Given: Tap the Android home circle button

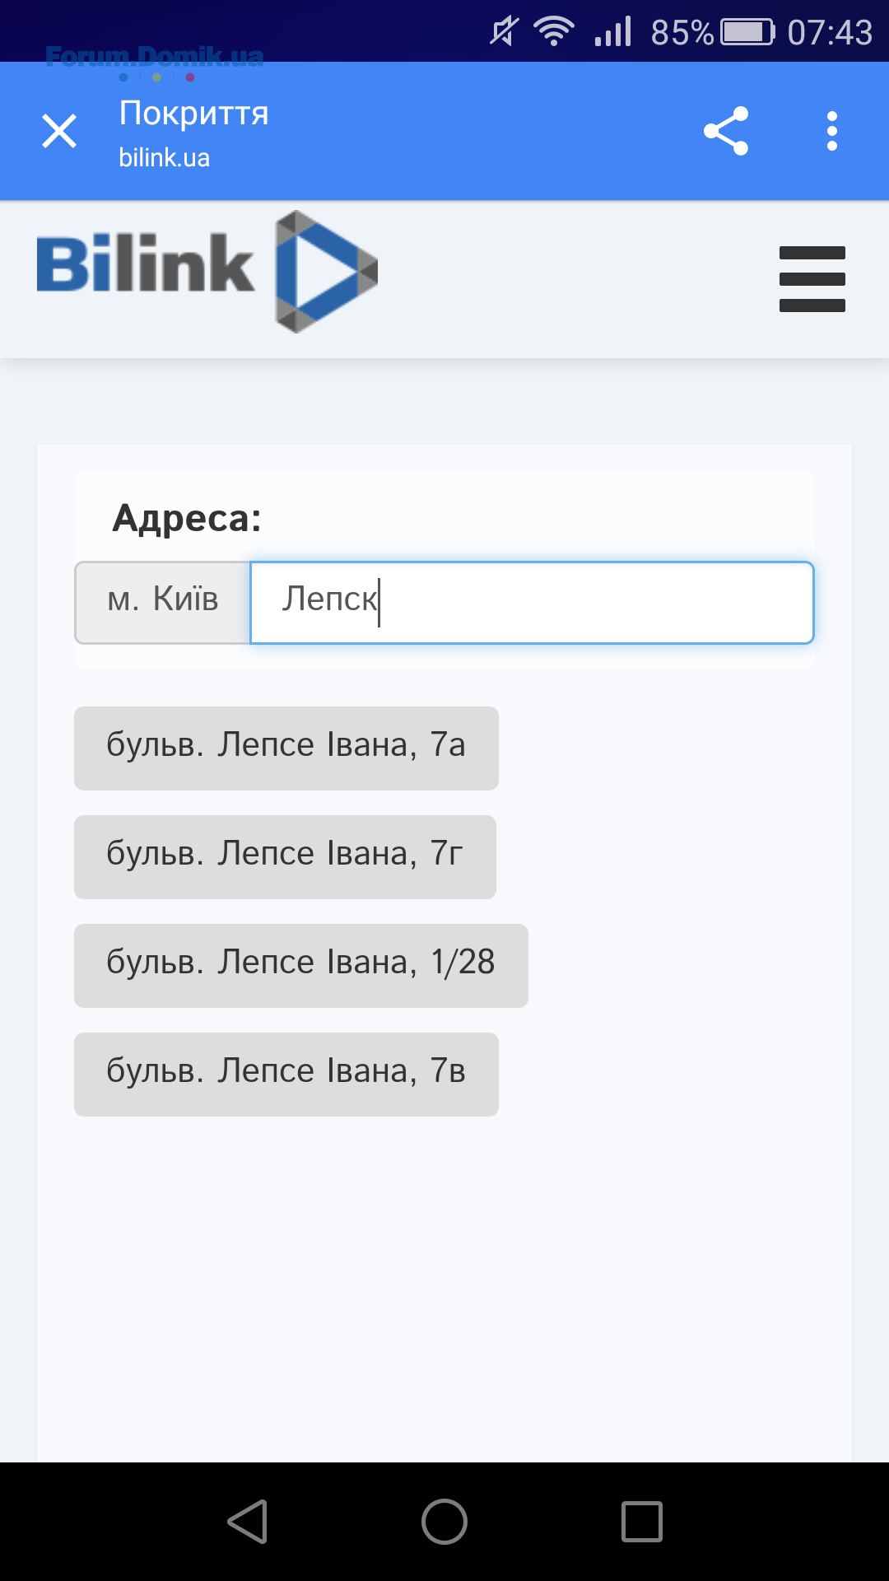Looking at the screenshot, I should 444,1521.
